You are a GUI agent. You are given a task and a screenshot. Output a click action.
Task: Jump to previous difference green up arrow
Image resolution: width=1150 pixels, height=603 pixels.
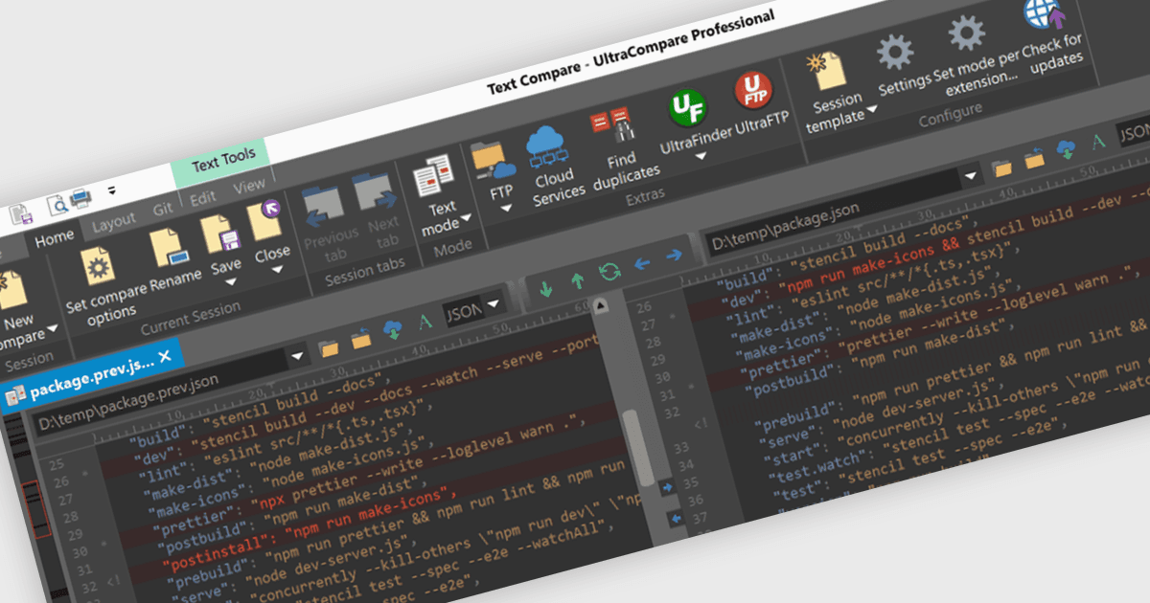[577, 280]
